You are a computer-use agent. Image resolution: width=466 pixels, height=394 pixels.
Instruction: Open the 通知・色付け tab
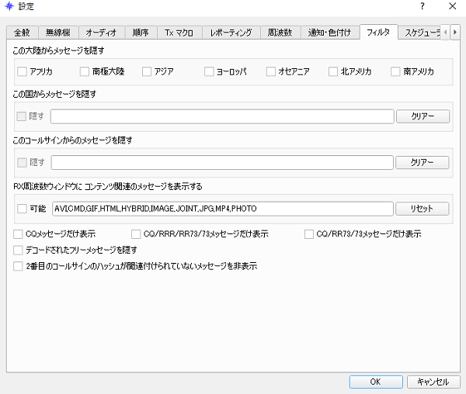(331, 33)
